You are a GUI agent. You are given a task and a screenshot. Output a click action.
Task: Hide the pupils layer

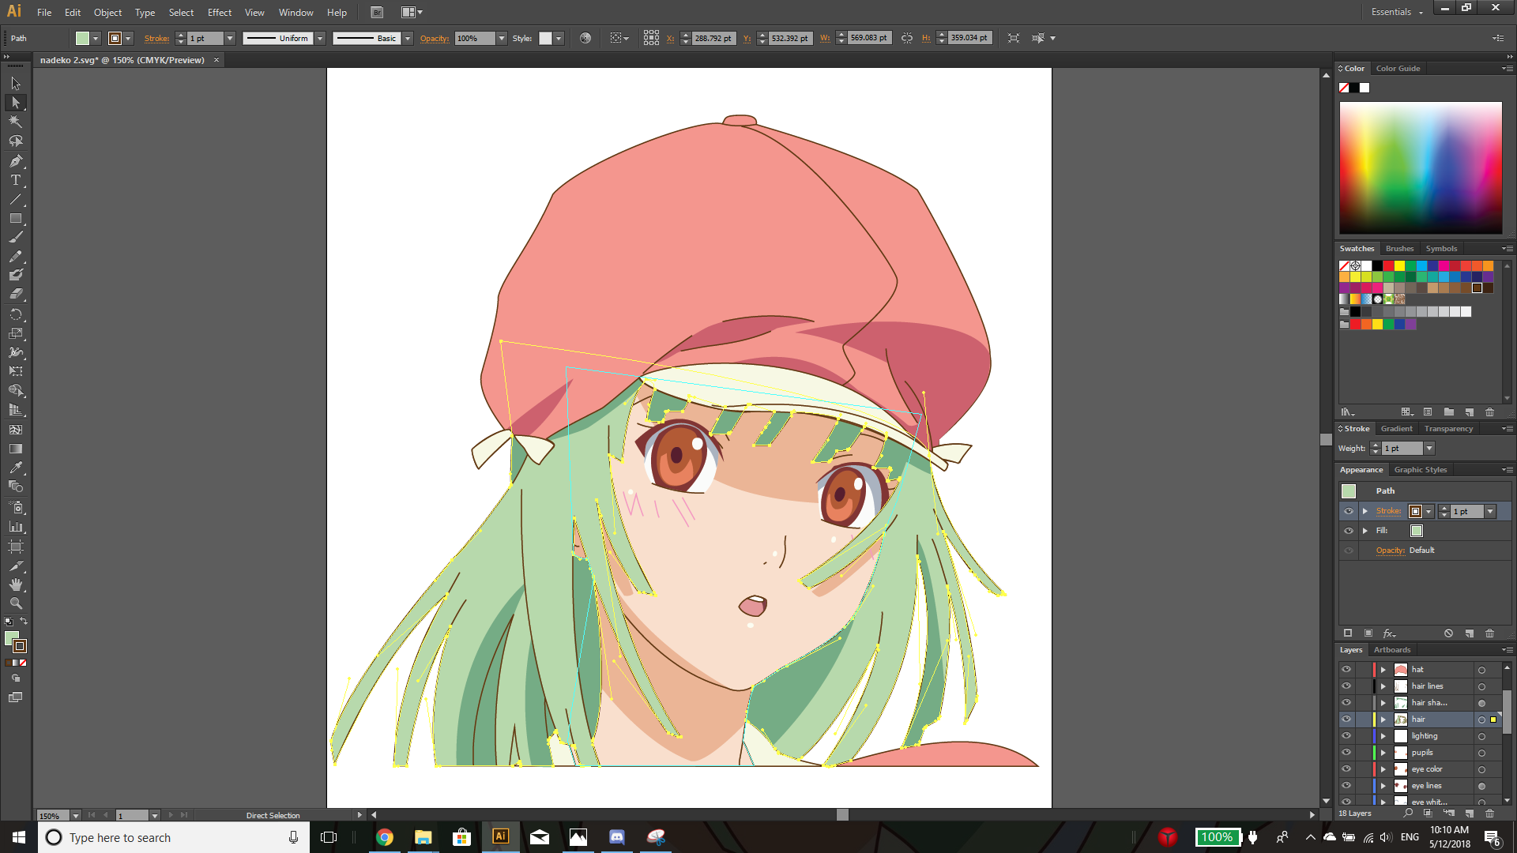pos(1346,752)
